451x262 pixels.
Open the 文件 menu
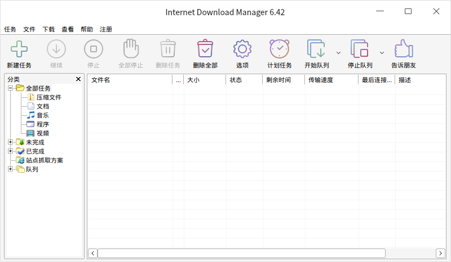29,29
